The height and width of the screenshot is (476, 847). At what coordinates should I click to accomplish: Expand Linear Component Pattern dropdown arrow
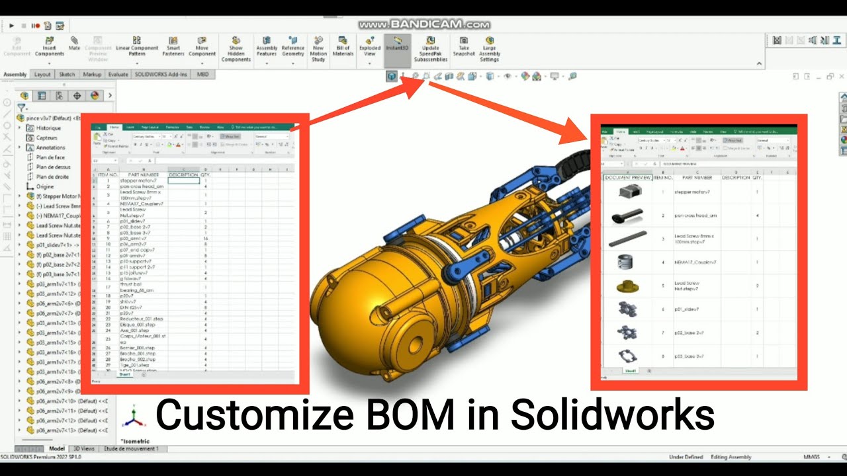pyautogui.click(x=136, y=63)
